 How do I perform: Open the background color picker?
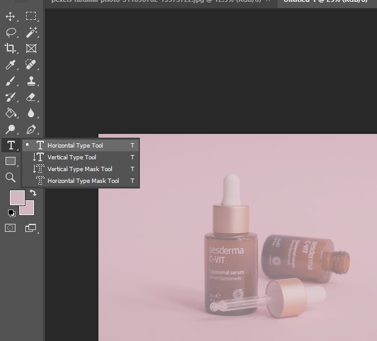[x=29, y=210]
